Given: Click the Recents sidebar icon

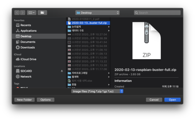Looking at the screenshot, I should (x=18, y=25).
